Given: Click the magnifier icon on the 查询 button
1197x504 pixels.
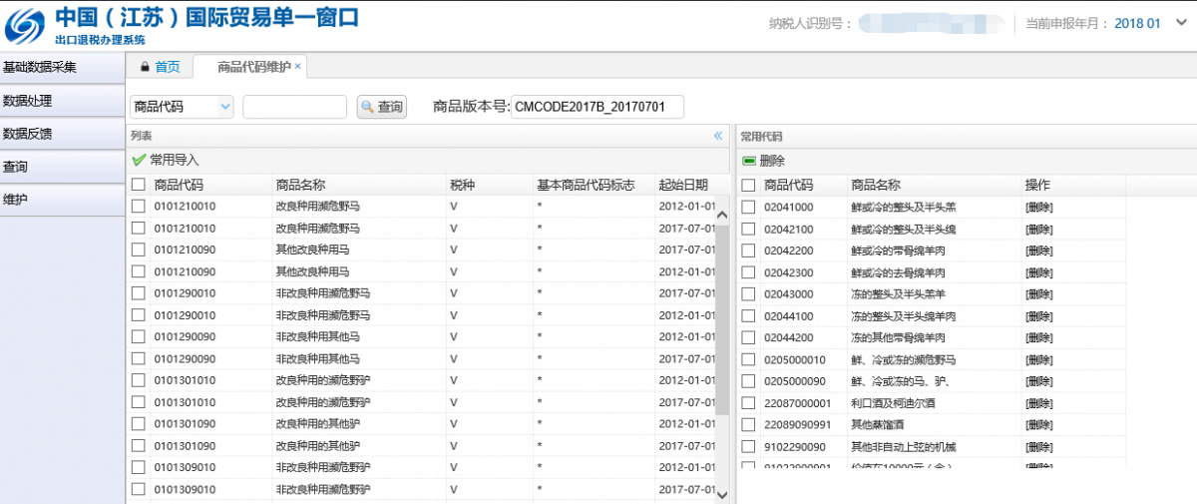Looking at the screenshot, I should [367, 107].
